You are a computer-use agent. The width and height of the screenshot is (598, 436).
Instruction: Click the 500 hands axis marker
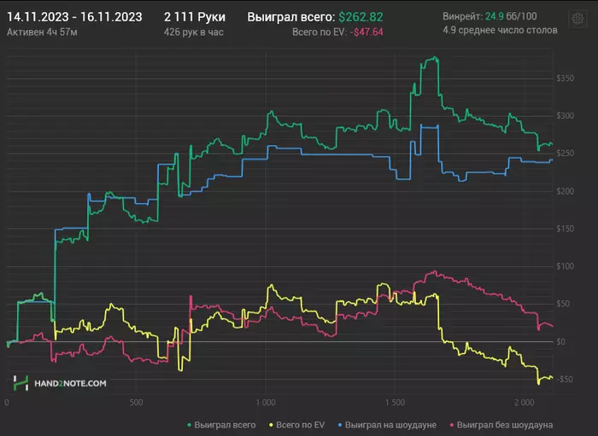coord(136,403)
